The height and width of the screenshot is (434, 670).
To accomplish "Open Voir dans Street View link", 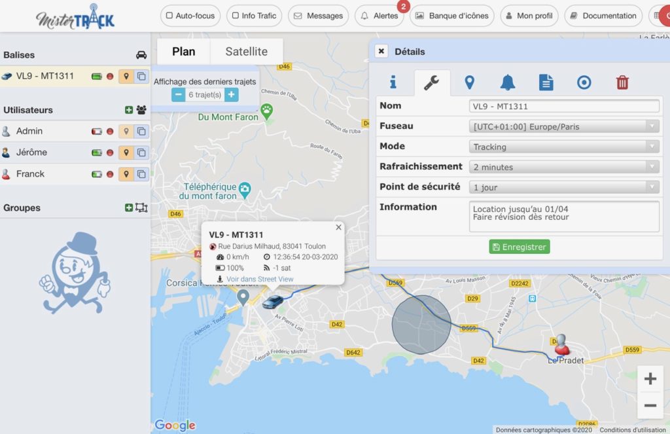I will (260, 280).
